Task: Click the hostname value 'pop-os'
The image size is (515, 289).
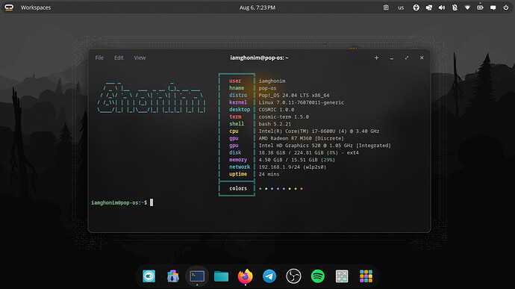Action: 267,88
